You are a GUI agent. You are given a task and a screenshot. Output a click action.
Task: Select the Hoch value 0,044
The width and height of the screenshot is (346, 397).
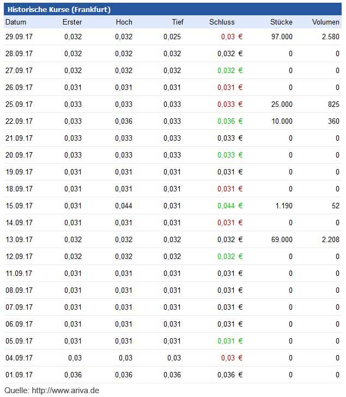(123, 206)
